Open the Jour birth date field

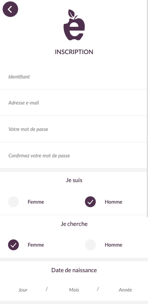point(23,290)
